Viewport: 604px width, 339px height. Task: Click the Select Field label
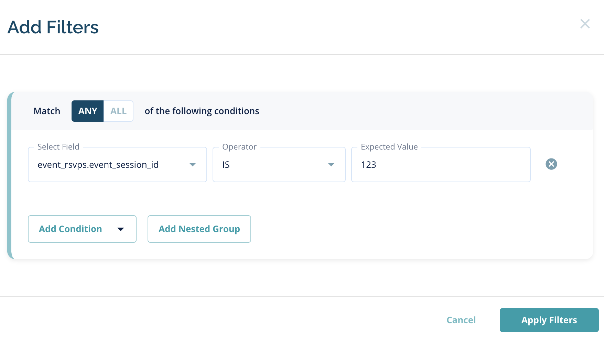58,147
